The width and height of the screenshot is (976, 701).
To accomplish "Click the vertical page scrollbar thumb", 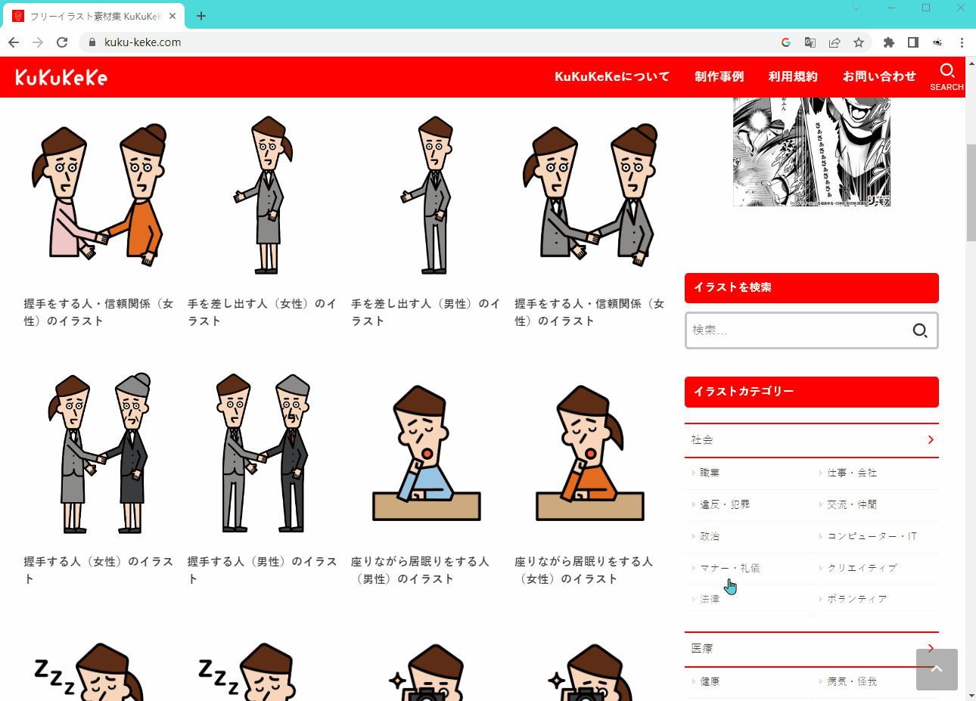I will click(971, 193).
